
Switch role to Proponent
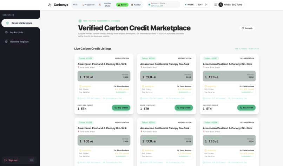coord(88,5)
